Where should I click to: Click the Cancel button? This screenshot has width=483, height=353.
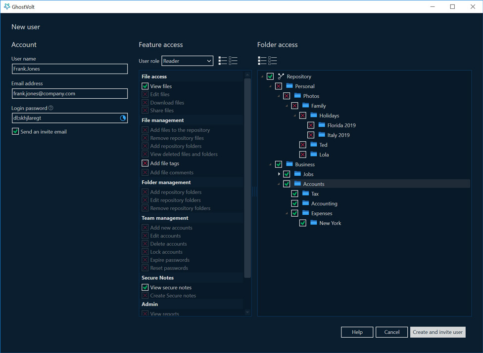coord(391,332)
